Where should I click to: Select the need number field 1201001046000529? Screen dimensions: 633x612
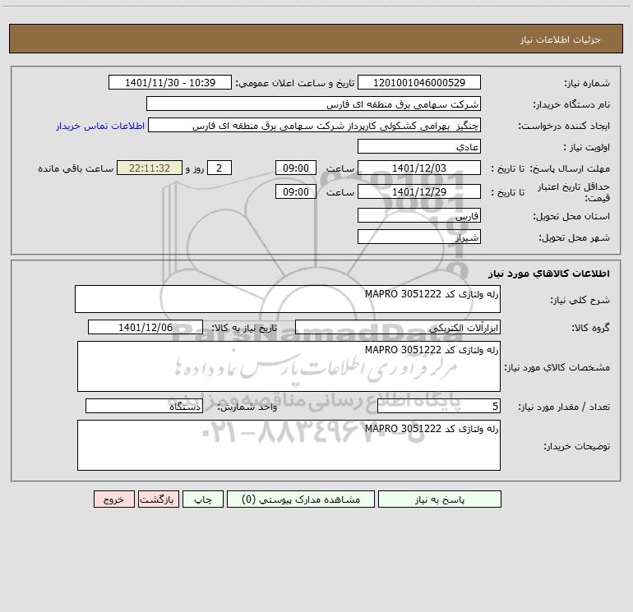pos(419,82)
